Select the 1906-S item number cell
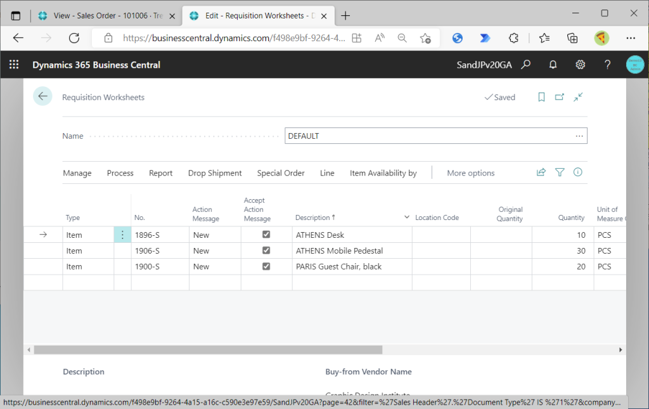 pyautogui.click(x=160, y=250)
